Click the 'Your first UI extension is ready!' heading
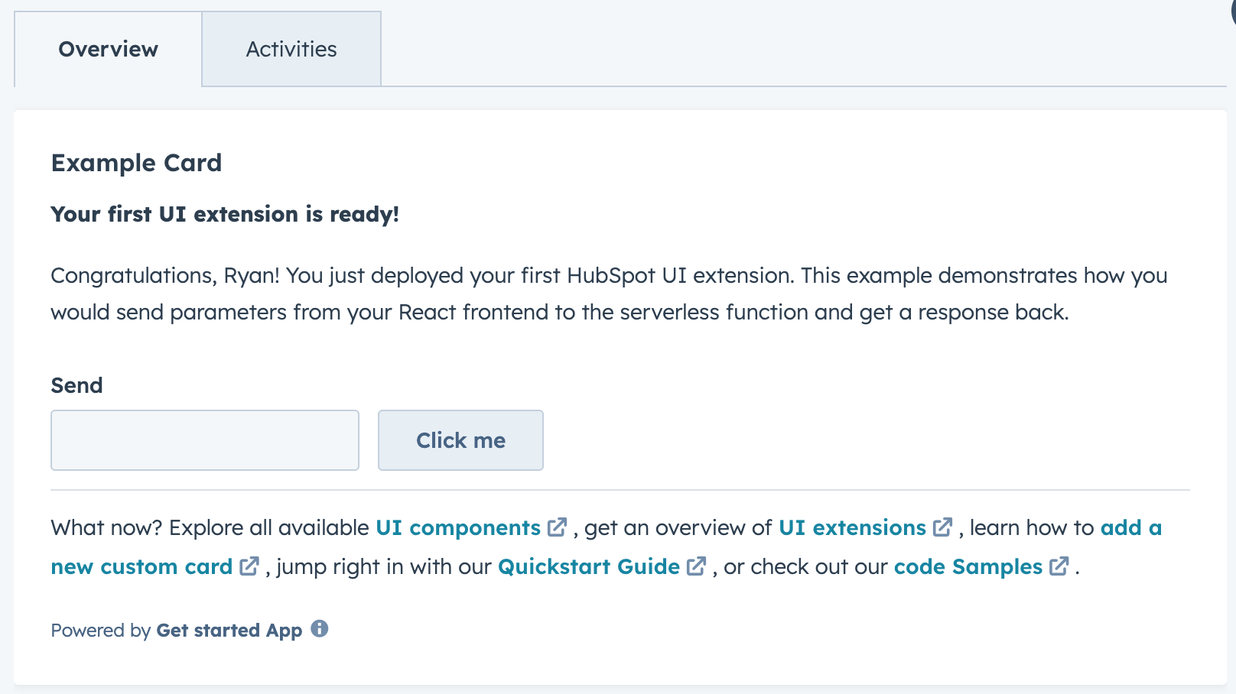This screenshot has height=694, width=1236. click(x=225, y=214)
